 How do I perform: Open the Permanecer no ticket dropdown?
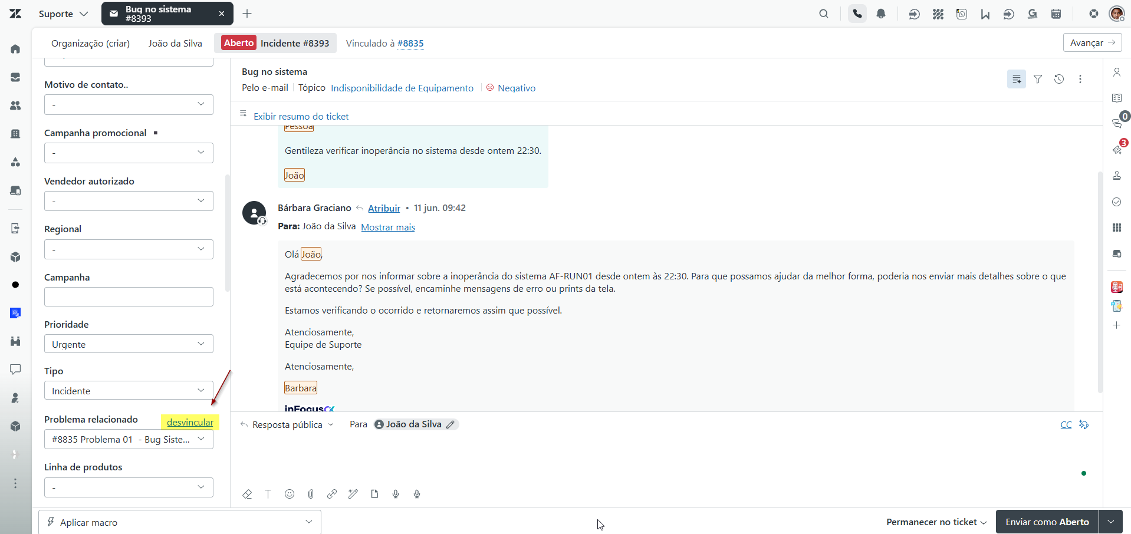[x=936, y=522]
